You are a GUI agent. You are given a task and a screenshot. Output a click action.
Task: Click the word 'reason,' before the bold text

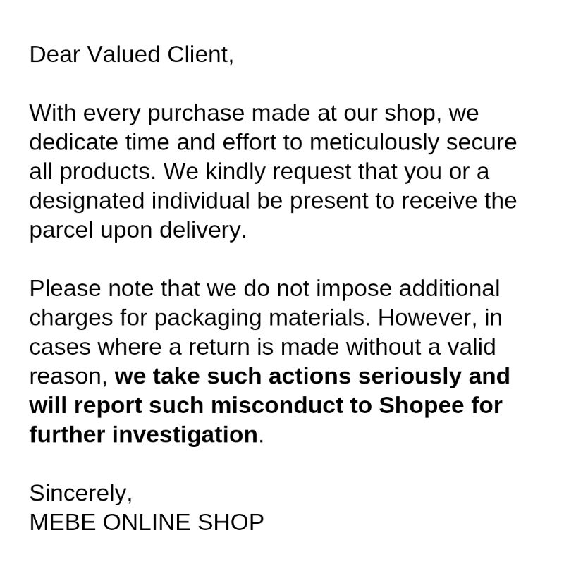click(68, 376)
